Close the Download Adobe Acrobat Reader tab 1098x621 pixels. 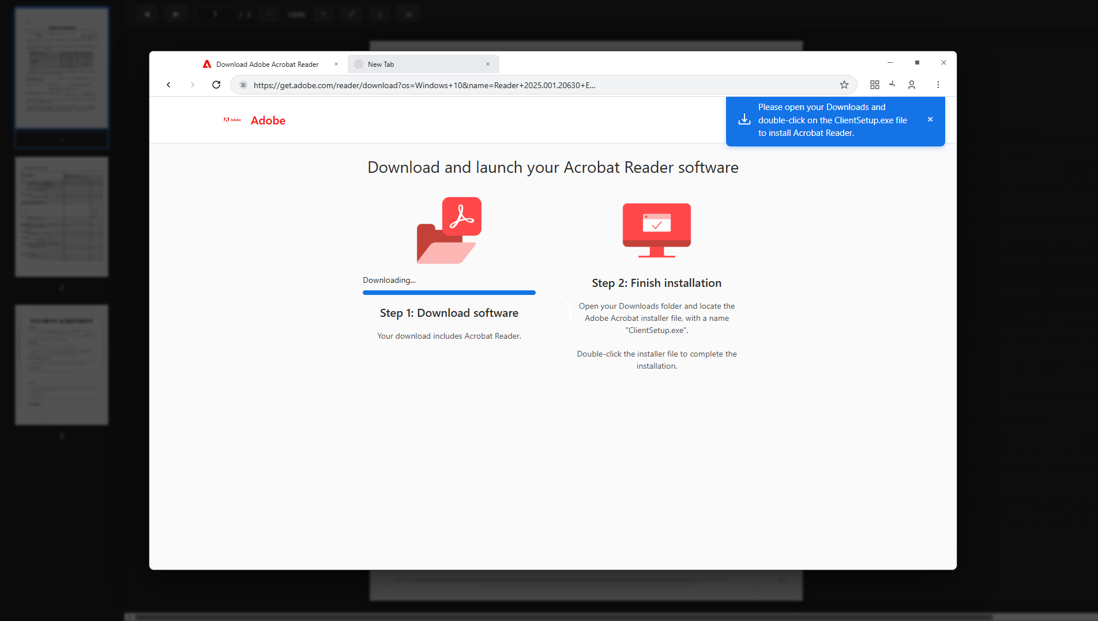[x=336, y=64]
